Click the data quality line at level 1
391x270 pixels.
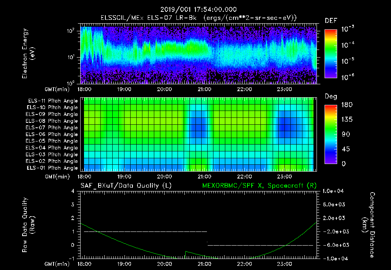(x=145, y=231)
